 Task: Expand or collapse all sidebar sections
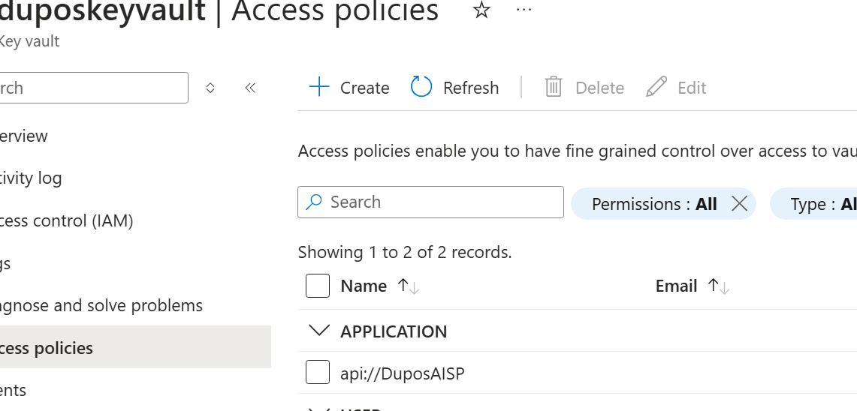[210, 88]
